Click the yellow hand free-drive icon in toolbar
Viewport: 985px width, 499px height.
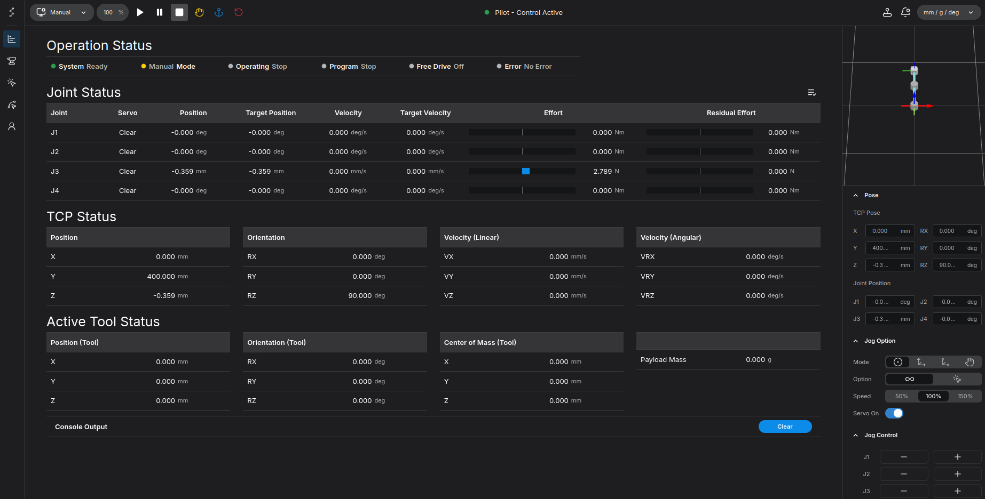click(199, 12)
